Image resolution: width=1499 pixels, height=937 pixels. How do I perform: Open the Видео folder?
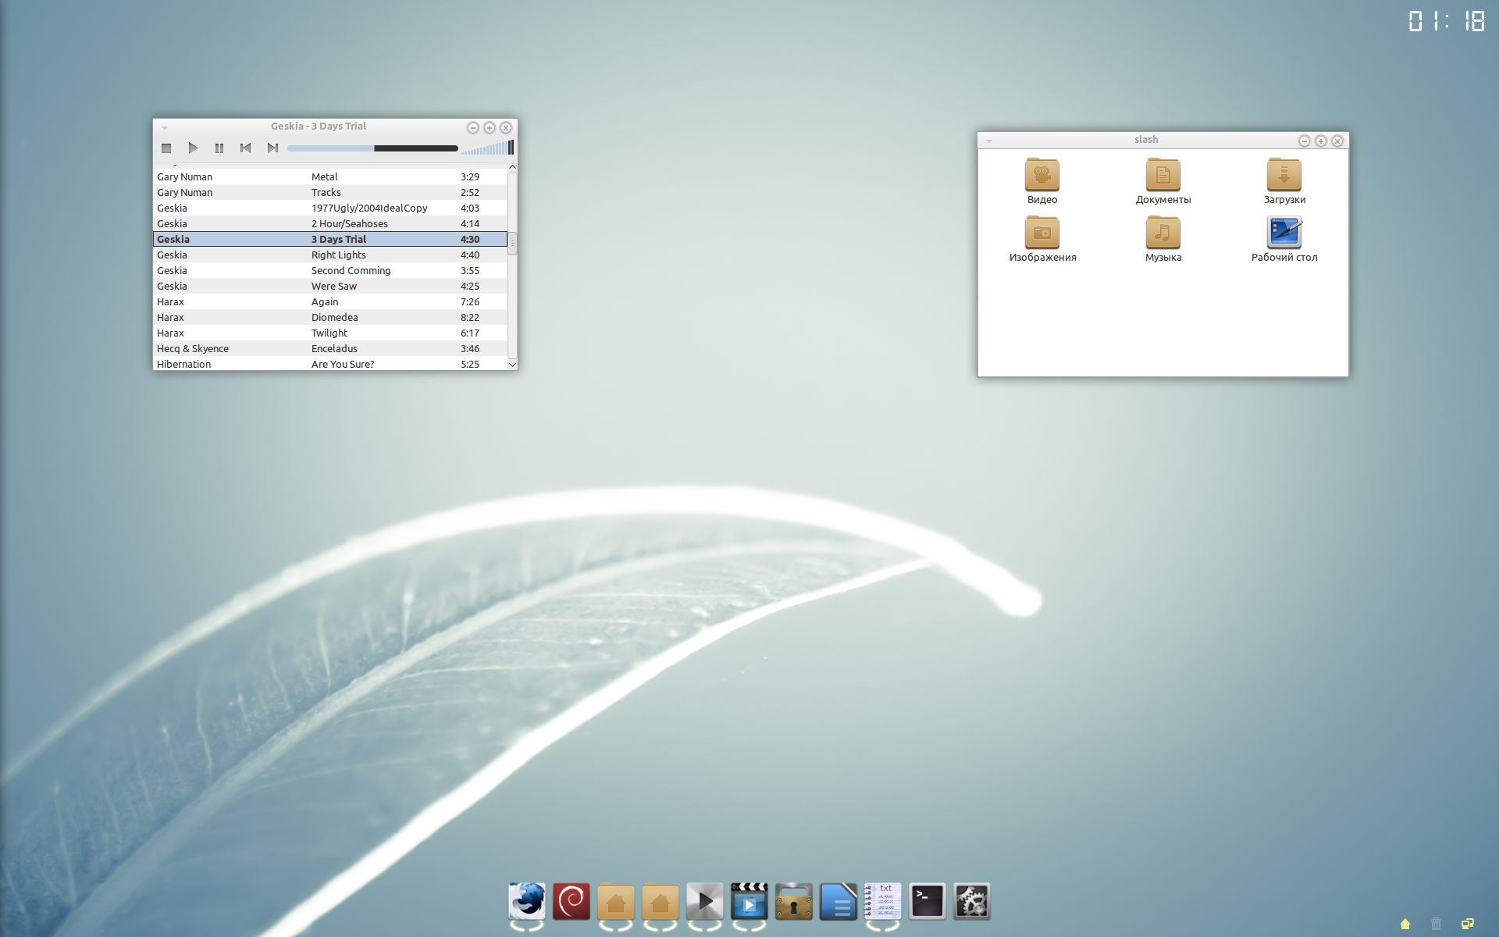(x=1041, y=176)
